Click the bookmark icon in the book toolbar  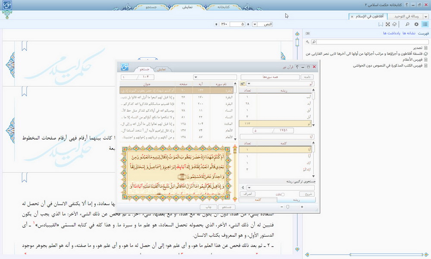point(381,24)
